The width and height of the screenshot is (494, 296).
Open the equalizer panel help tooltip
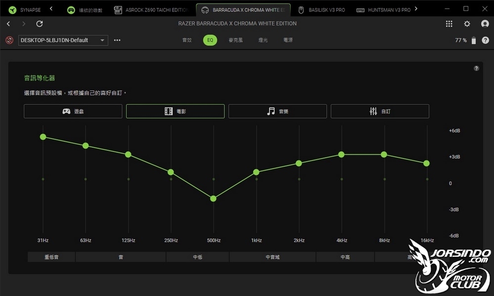pos(476,68)
